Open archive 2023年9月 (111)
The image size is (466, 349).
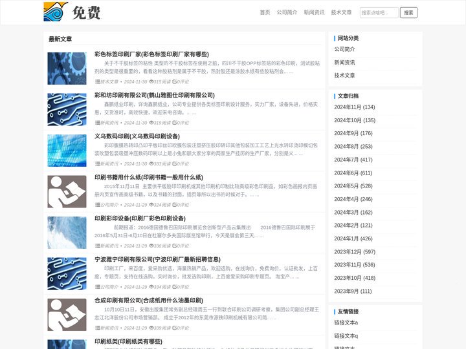(x=353, y=291)
